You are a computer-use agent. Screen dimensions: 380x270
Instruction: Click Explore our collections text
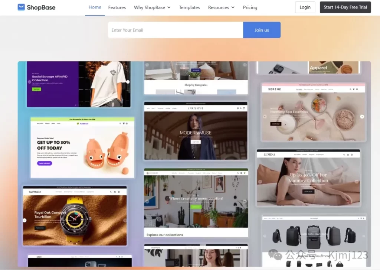[165, 235]
